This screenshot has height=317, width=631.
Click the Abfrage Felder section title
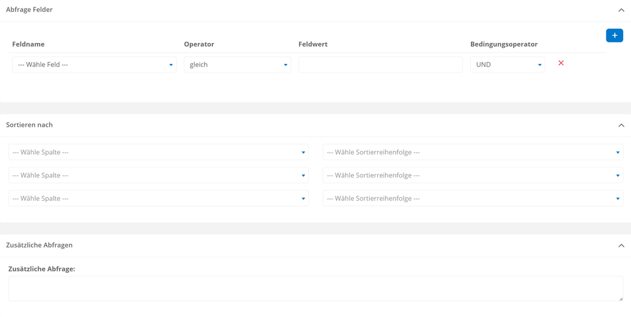coord(30,10)
